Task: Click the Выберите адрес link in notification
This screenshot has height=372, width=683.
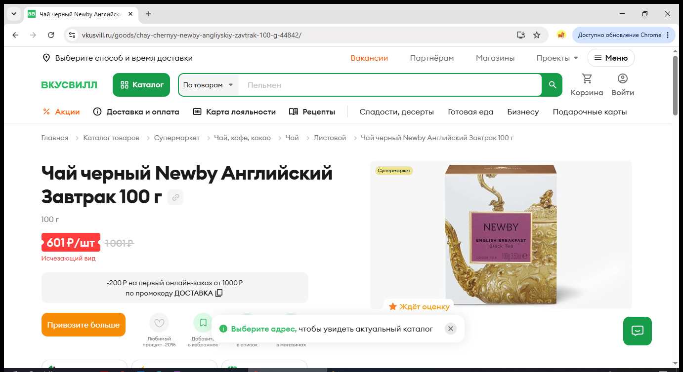Action: tap(264, 329)
